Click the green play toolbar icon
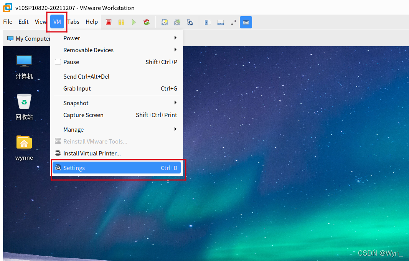 coord(134,22)
